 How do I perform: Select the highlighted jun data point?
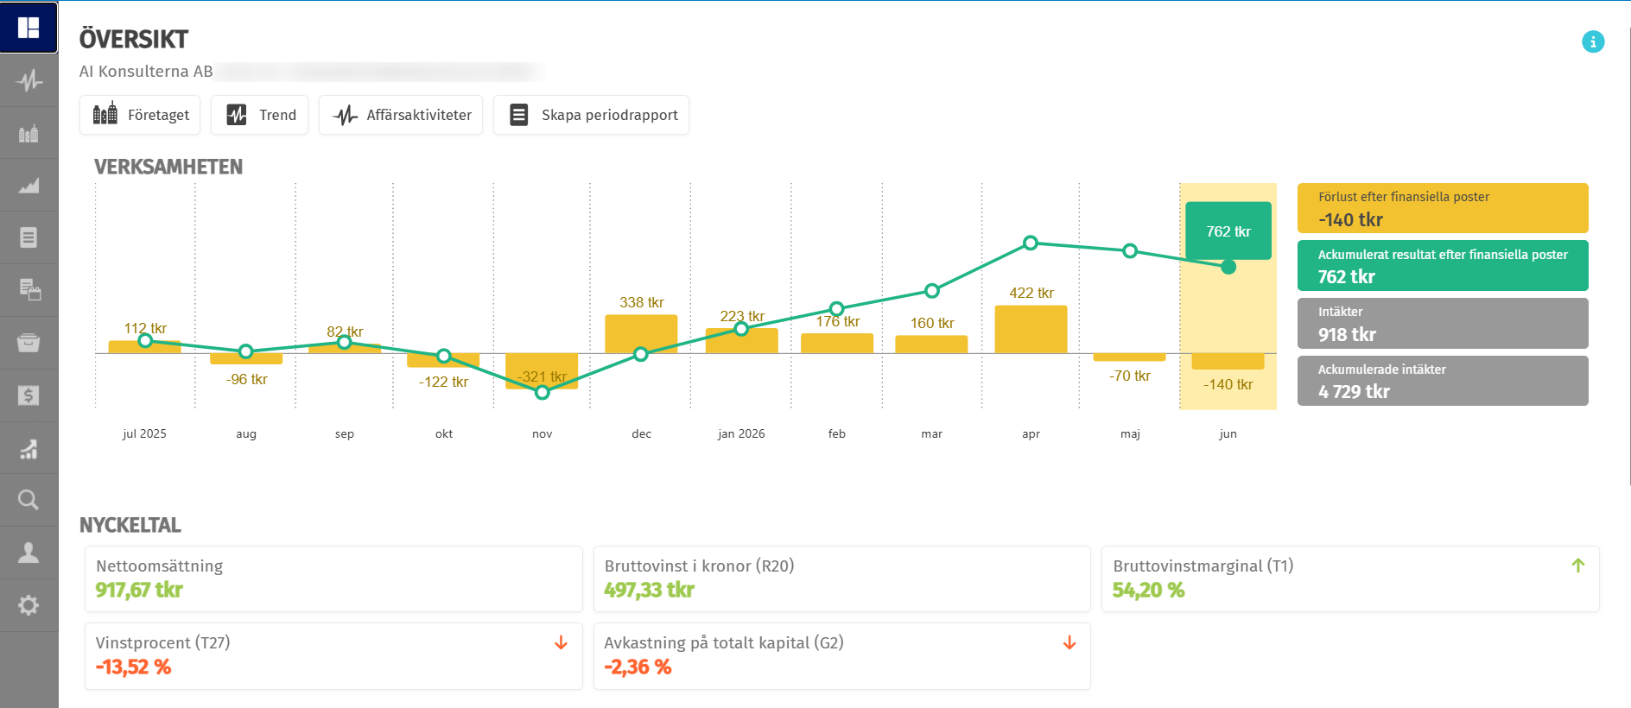pos(1228,267)
